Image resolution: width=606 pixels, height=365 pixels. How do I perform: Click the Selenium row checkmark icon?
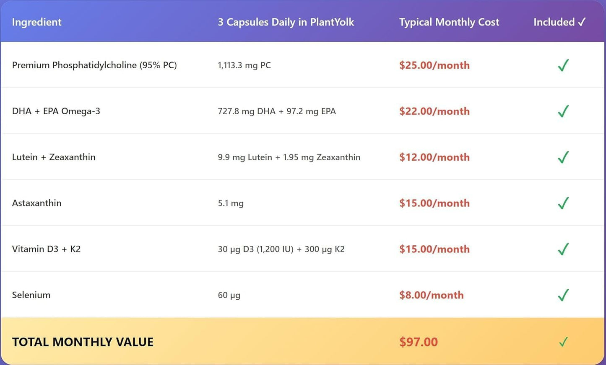[563, 296]
